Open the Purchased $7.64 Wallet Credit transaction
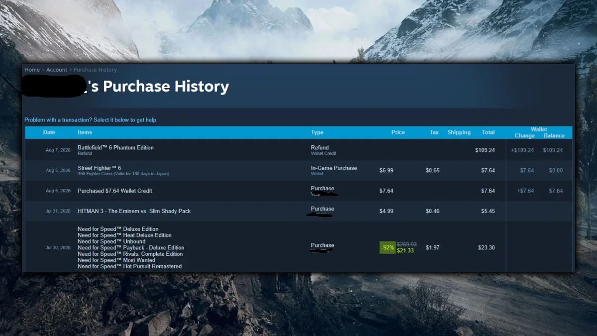The image size is (597, 336). [298, 191]
